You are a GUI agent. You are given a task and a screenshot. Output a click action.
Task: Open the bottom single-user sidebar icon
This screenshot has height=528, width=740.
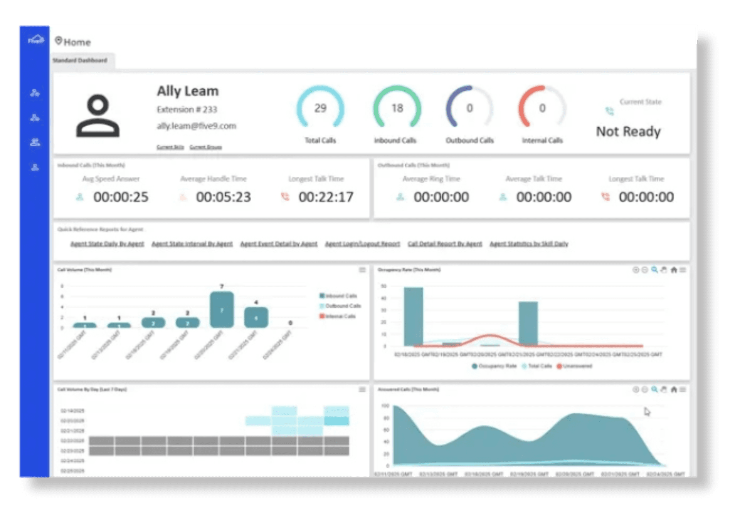pyautogui.click(x=35, y=168)
